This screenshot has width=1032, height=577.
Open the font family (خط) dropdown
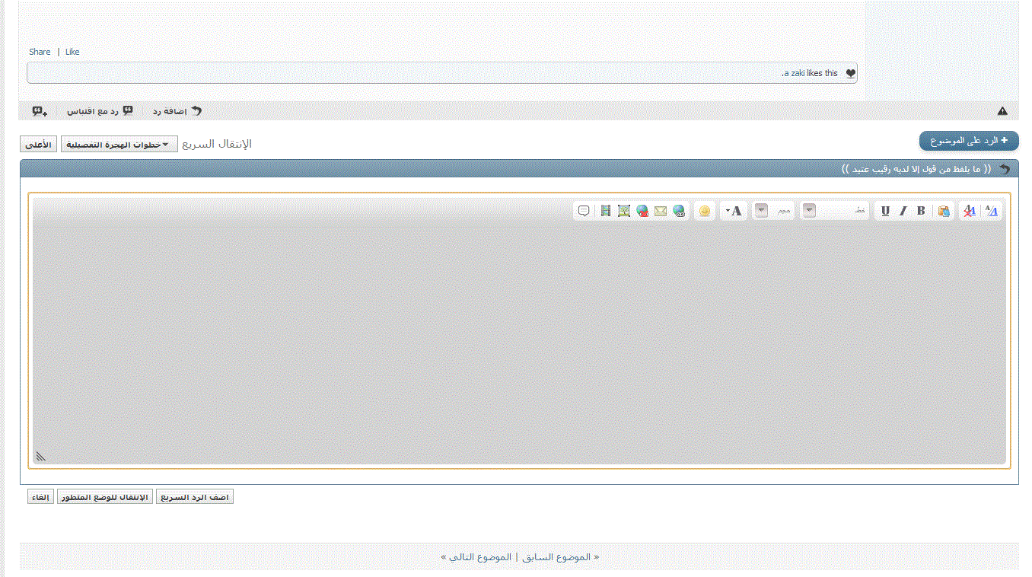pyautogui.click(x=810, y=211)
